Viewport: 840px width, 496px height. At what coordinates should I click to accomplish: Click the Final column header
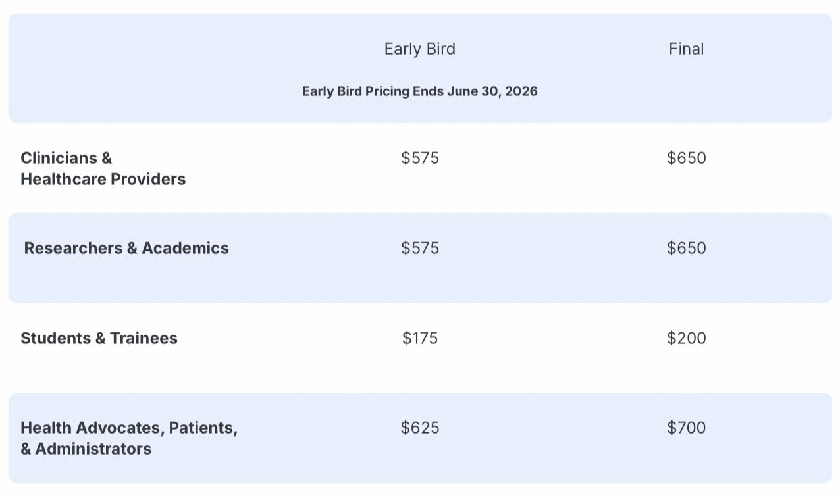[x=686, y=49]
